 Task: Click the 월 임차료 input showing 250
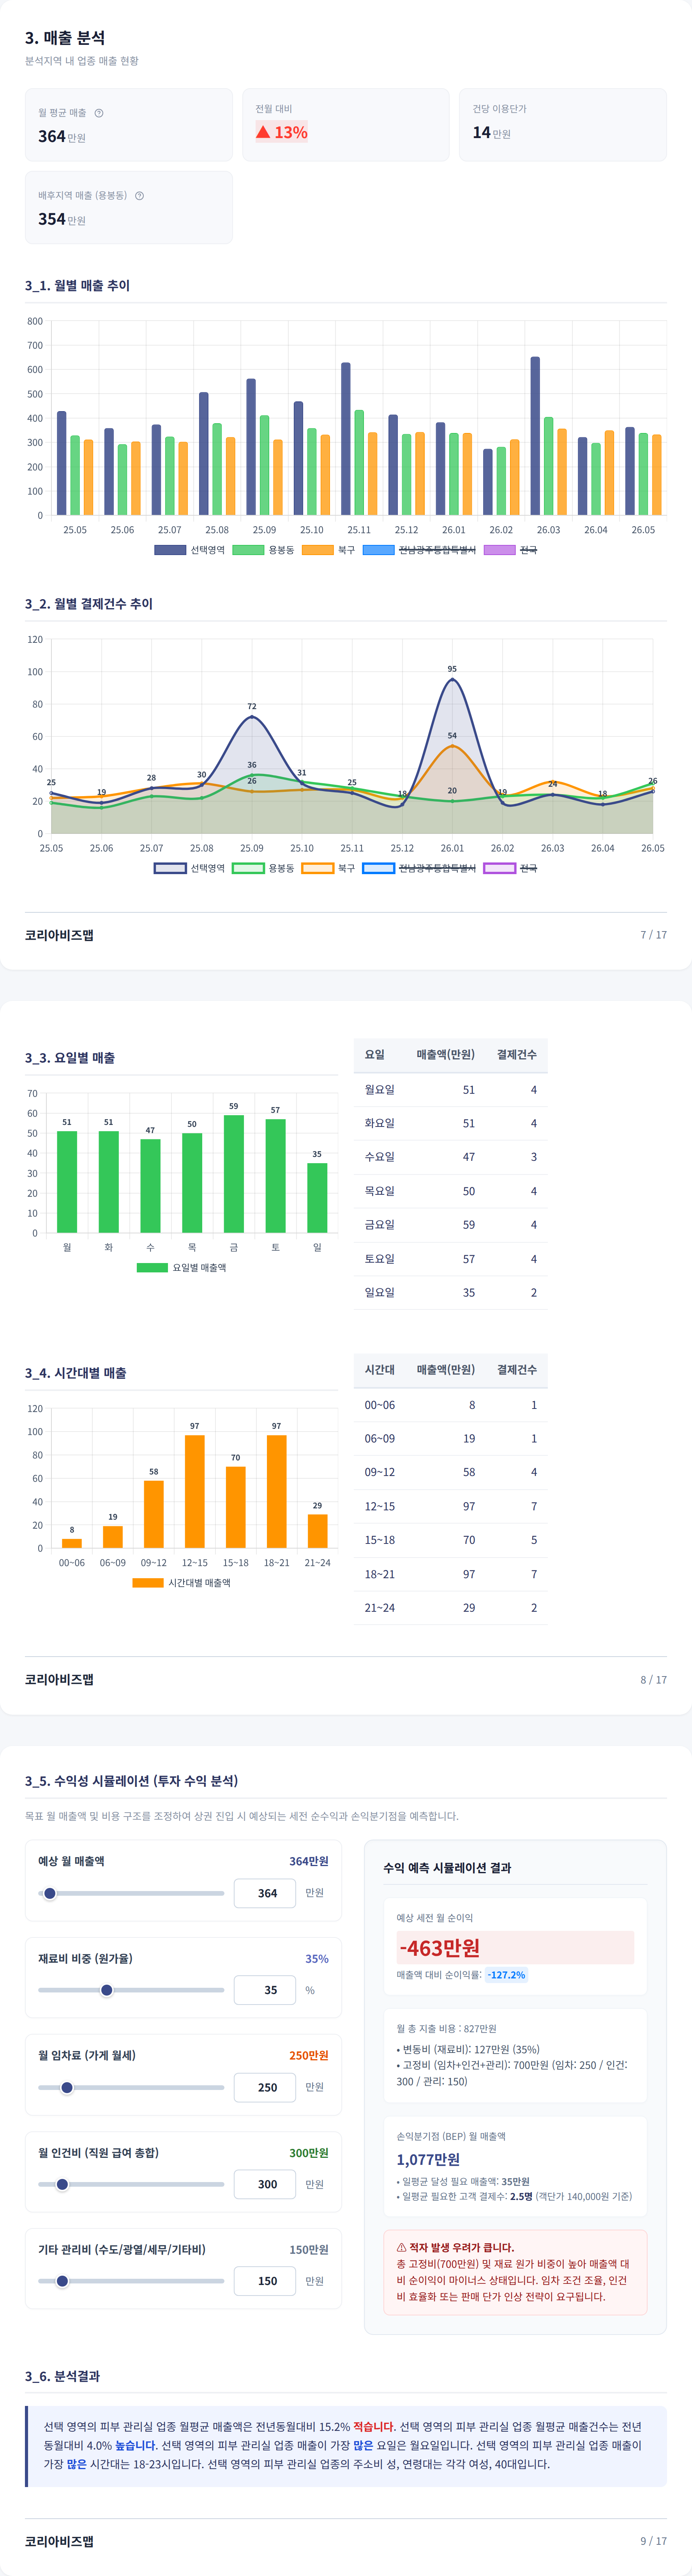265,2087
